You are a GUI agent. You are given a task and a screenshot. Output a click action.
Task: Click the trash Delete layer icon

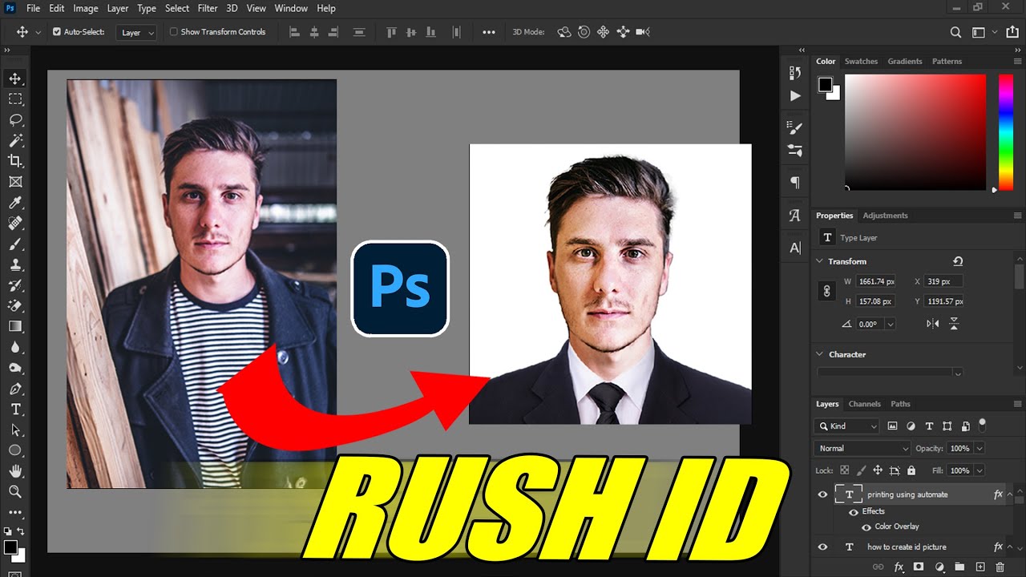pos(999,567)
